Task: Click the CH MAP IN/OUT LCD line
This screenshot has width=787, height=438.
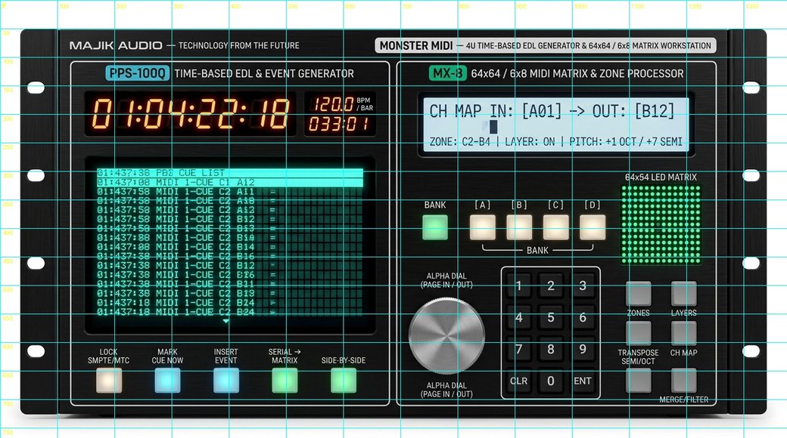Action: coord(552,111)
